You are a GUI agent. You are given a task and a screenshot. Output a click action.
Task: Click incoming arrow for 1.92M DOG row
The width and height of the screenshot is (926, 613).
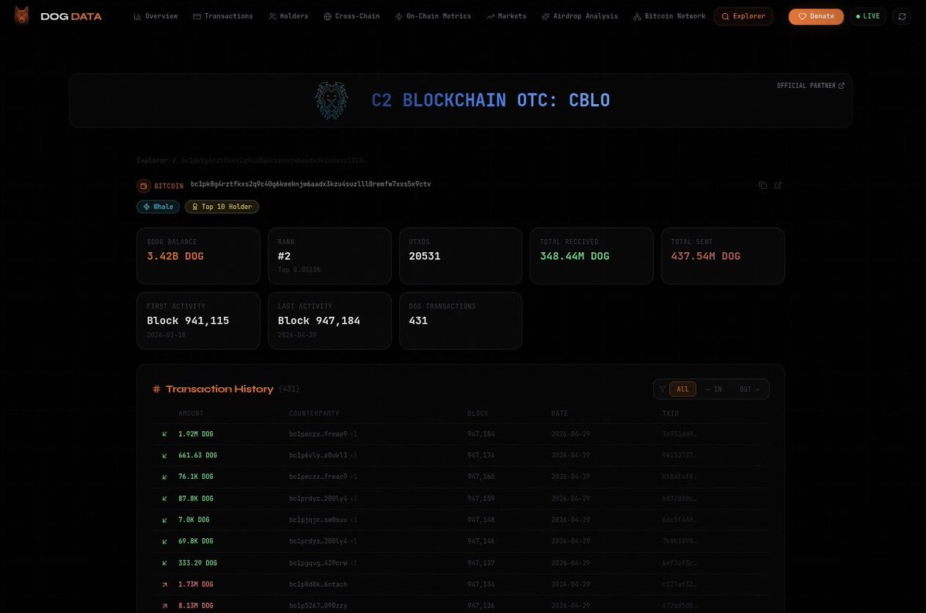click(164, 434)
